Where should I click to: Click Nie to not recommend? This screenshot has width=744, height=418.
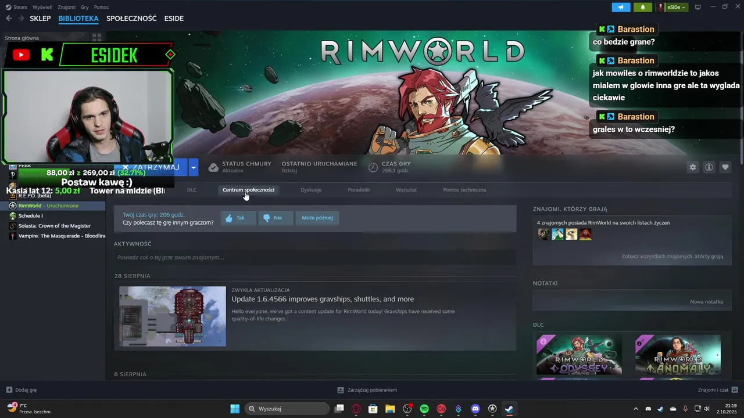click(276, 218)
